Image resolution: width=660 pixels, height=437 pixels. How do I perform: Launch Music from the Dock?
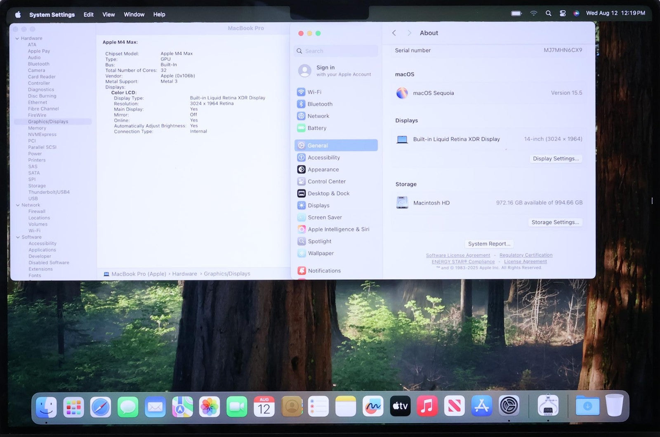(x=427, y=407)
